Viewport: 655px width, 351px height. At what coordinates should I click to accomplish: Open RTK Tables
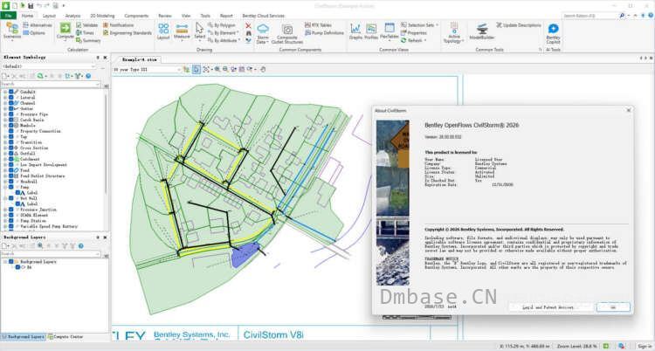point(318,25)
